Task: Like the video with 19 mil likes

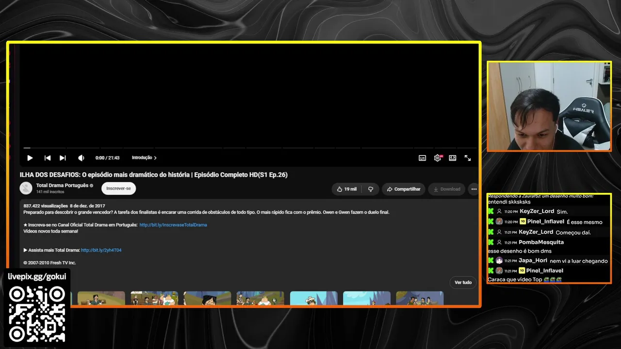Action: (347, 189)
